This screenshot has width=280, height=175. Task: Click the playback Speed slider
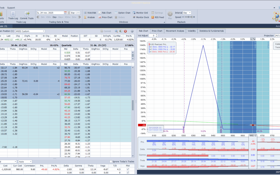coord(189,17)
